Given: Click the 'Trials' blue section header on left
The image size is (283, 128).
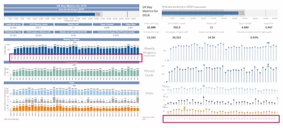Looking at the screenshot, I should pos(72,83).
